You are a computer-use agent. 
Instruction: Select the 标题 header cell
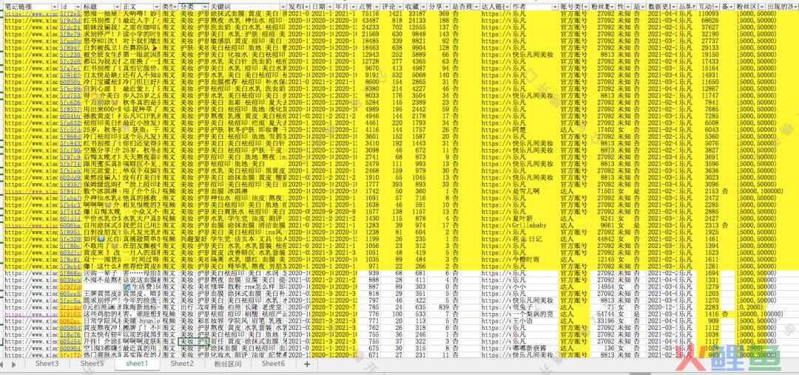click(x=101, y=7)
